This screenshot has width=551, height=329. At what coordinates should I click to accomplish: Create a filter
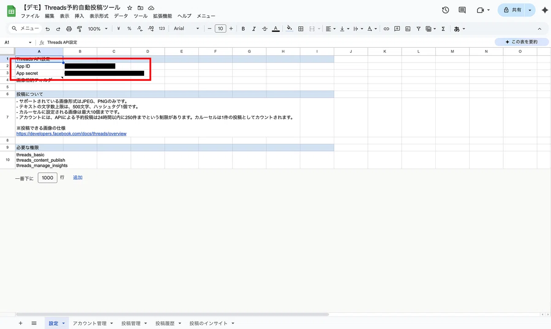click(418, 28)
